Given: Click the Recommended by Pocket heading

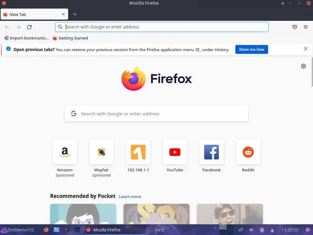Looking at the screenshot, I should coord(83,196).
